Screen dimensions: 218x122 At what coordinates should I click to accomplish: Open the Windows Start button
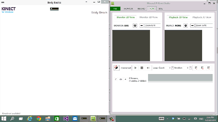[x=4, y=119]
